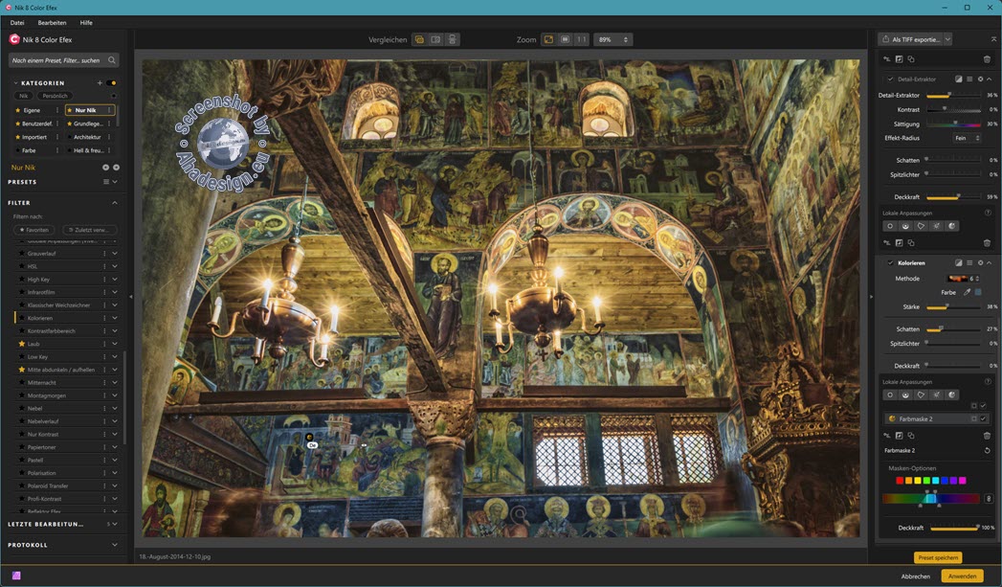Add control point in Kolorieren local adjustments
1002x587 pixels.
pyautogui.click(x=889, y=395)
